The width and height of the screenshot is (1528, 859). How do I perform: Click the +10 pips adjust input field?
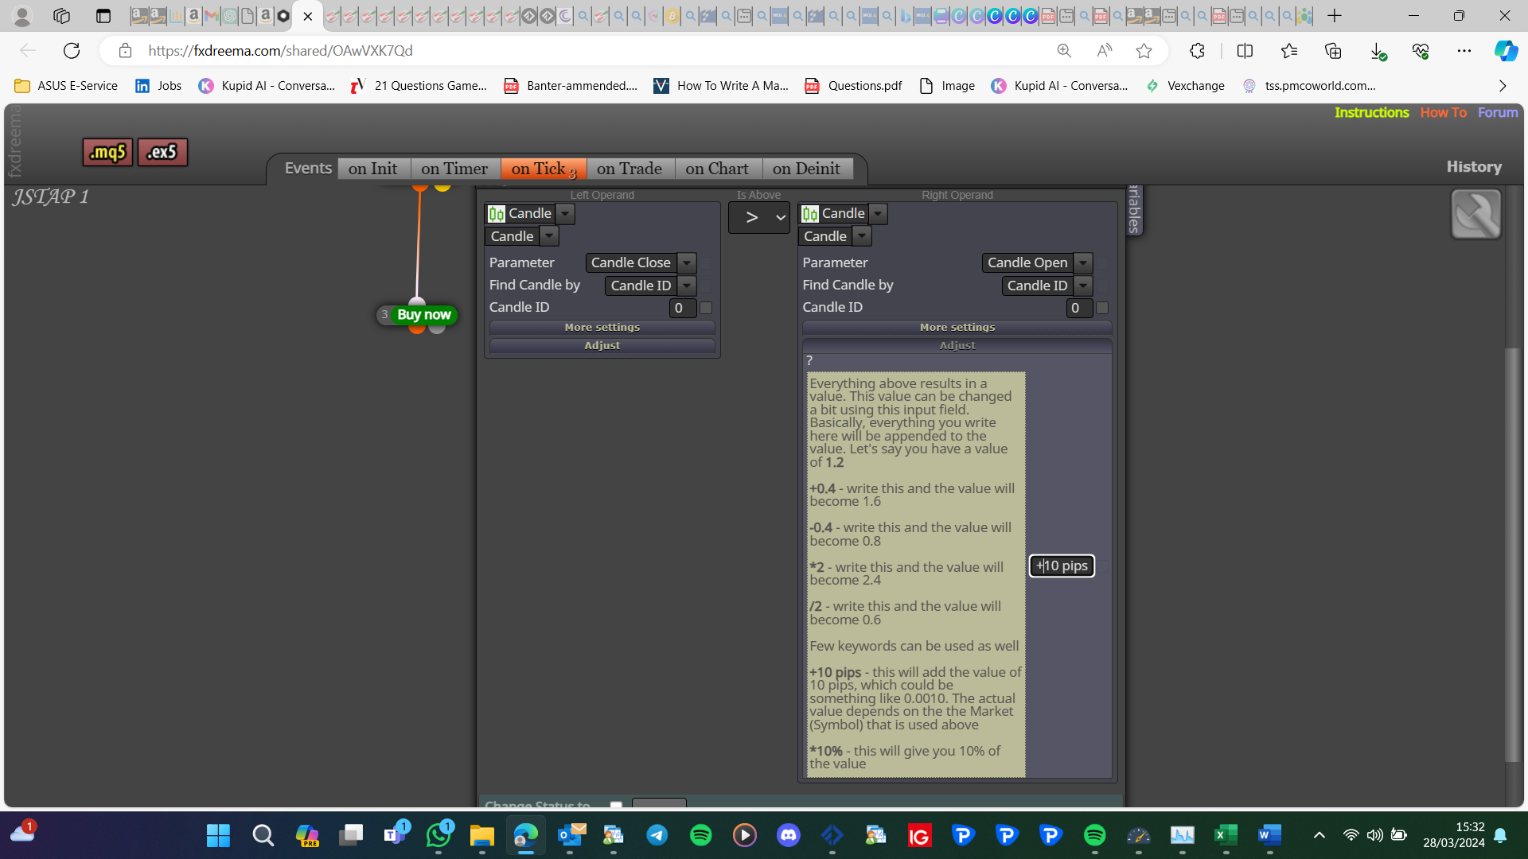pos(1062,566)
